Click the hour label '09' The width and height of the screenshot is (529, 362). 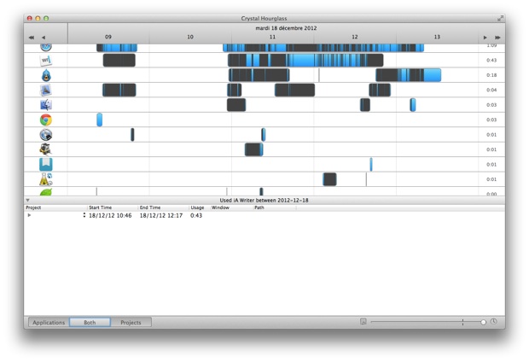(108, 37)
